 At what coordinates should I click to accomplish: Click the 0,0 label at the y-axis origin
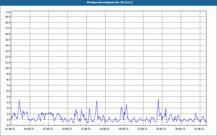[8, 125]
